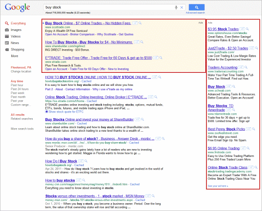This screenshot has width=262, height=211.
Task: Open Cached link for howtobuystocksonline.org
Action: pyautogui.click(x=86, y=81)
